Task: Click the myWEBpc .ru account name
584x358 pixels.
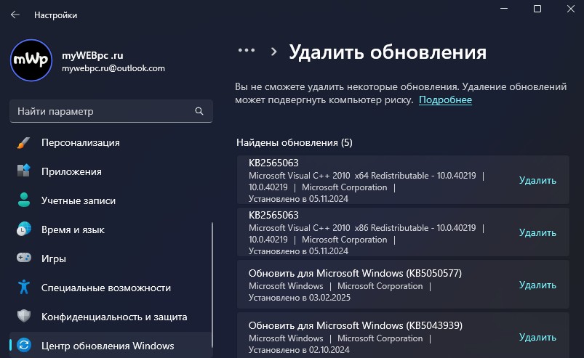Action: coord(92,55)
